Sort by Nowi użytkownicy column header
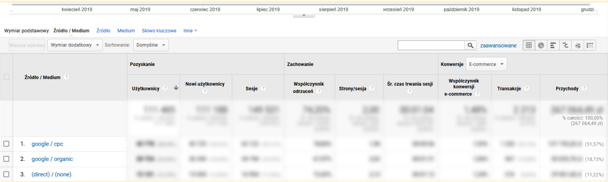 (205, 84)
